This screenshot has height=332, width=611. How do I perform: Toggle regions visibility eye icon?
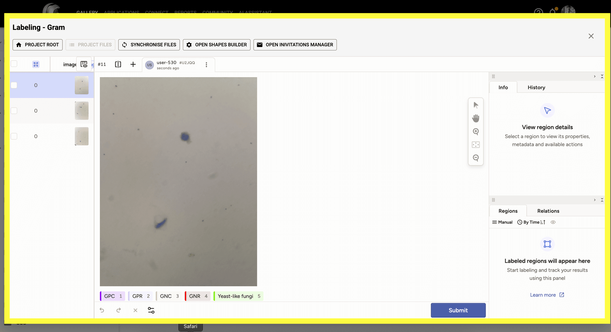tap(553, 222)
